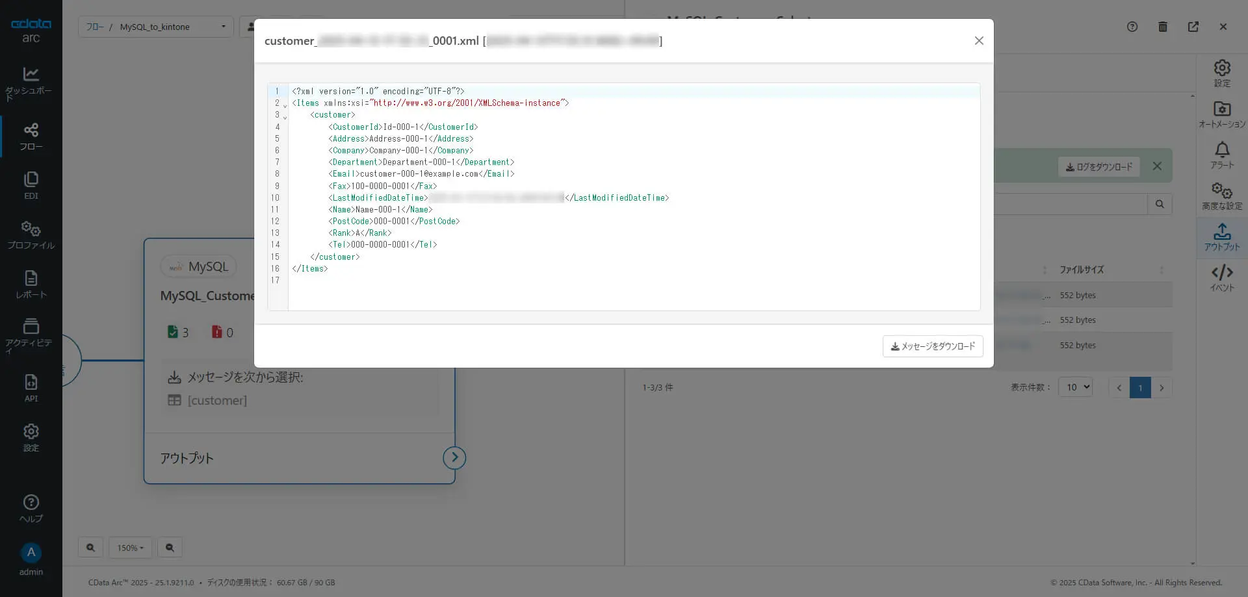Screen dimensions: 1248x597
Task: Click the フロー breadcrumb link
Action: (x=94, y=27)
